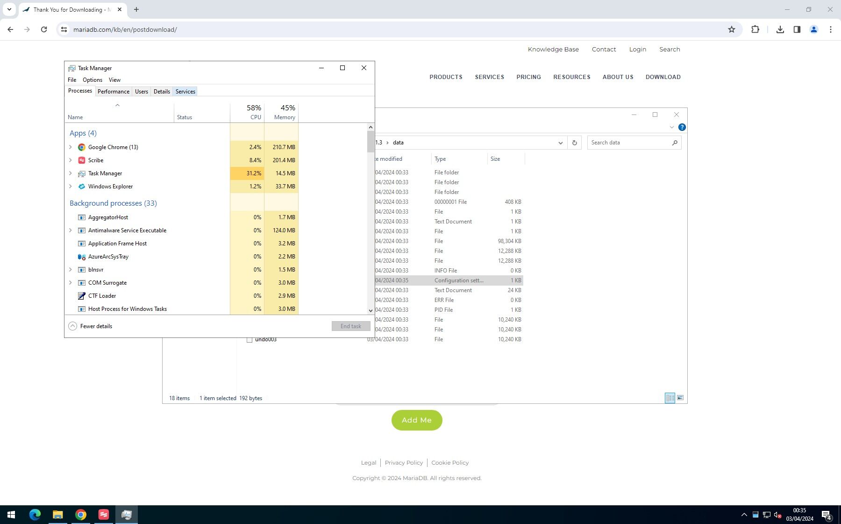
Task: Click the Google Chrome icon in Task Manager
Action: 82,147
